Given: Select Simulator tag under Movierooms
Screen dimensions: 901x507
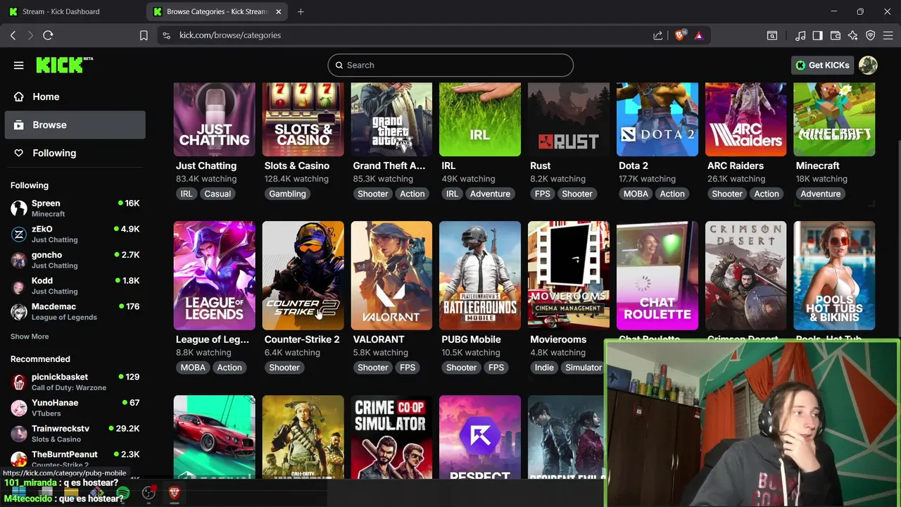Looking at the screenshot, I should tap(584, 368).
